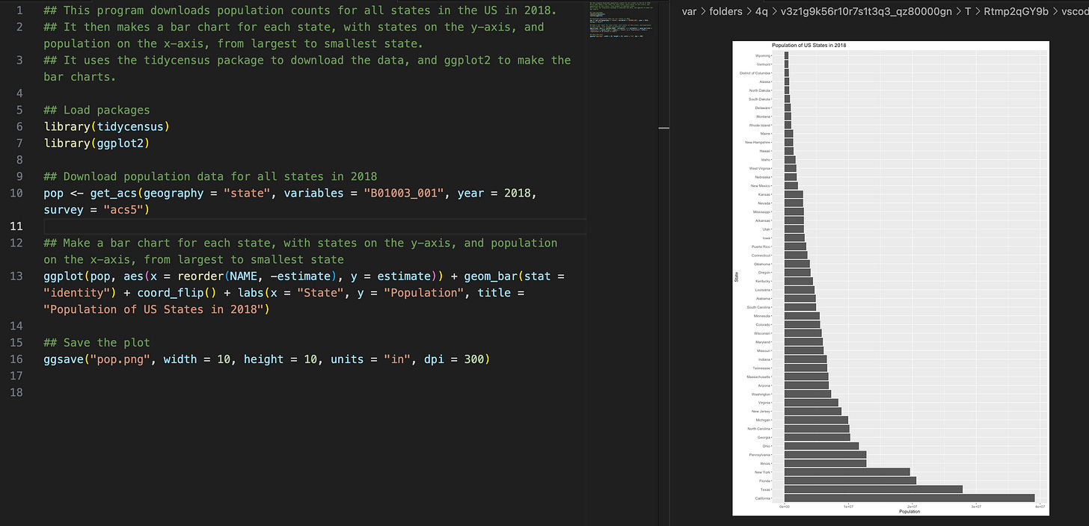Click line number 10 in the gutter
Screen dimensions: 1089x526
point(15,193)
